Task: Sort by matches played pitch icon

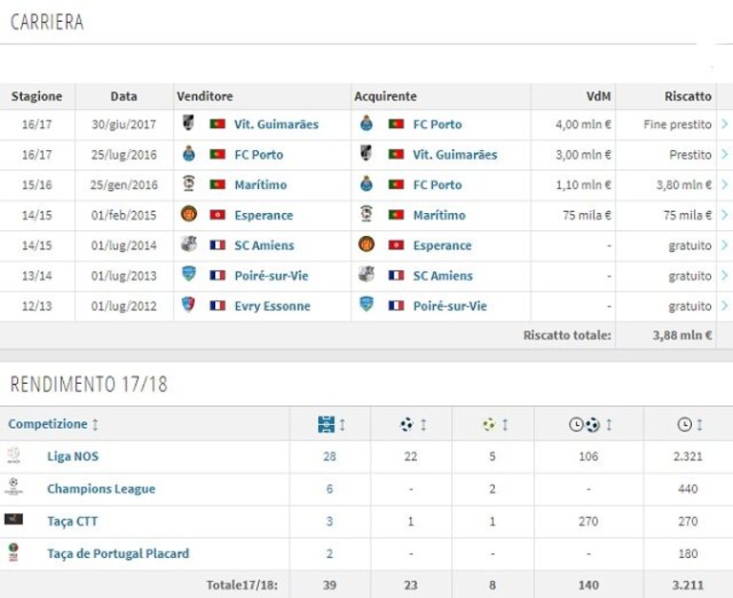Action: click(326, 425)
